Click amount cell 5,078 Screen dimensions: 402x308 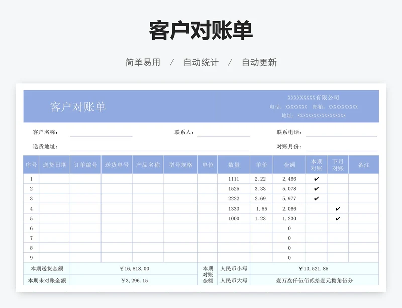(289, 189)
